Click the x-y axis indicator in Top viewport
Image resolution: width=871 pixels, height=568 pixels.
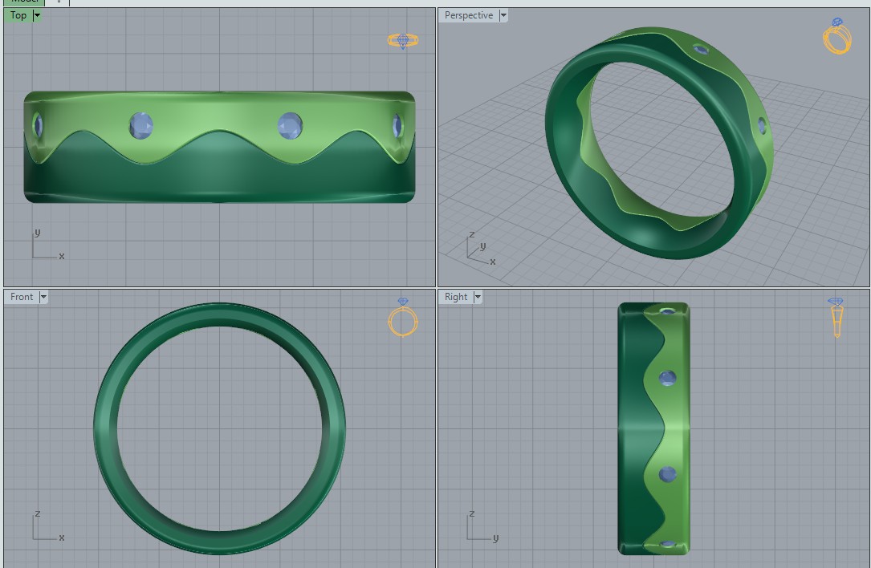pyautogui.click(x=45, y=247)
